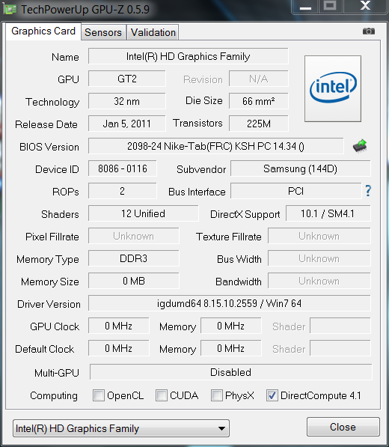Click the Multi-GPU value Disabled
Screen dimensions: 389x447
pos(231,372)
